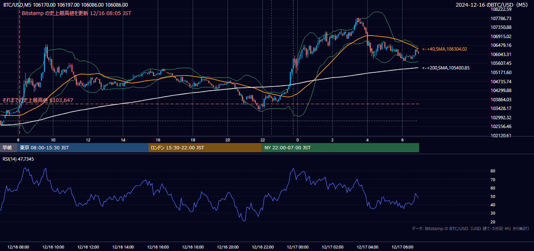Click price axis value 102556.46

(x=501, y=126)
